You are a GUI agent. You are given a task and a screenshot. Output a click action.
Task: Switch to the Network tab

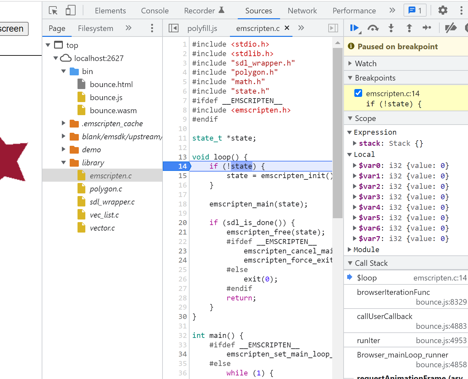point(302,11)
